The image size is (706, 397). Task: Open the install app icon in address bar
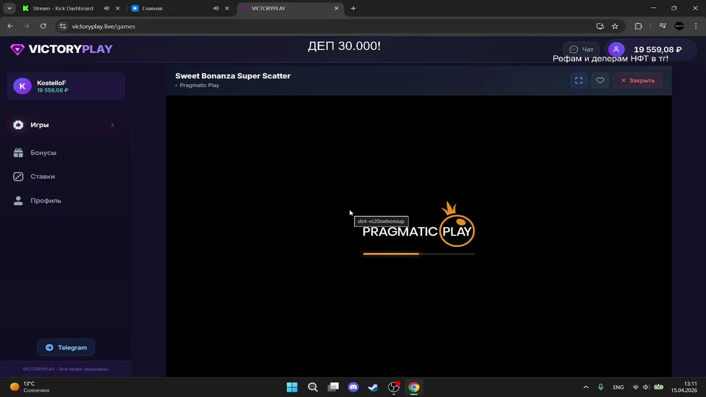pyautogui.click(x=600, y=26)
